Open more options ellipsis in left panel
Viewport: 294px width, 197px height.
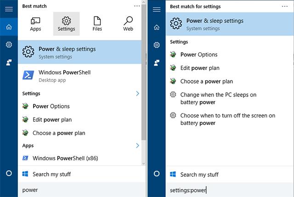point(137,6)
